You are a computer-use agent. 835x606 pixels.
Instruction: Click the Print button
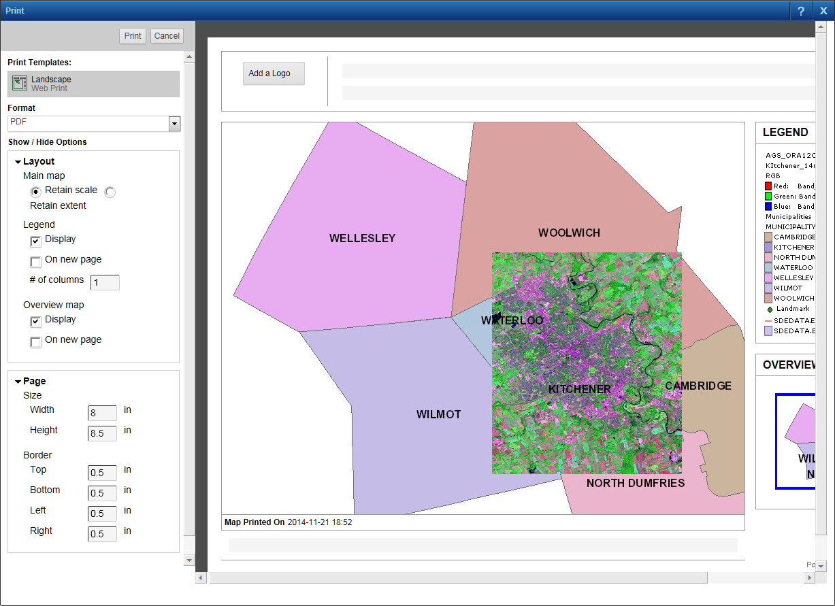[x=133, y=36]
